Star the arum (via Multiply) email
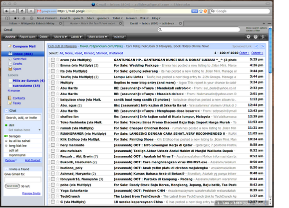289x208 pixels. [58, 60]
